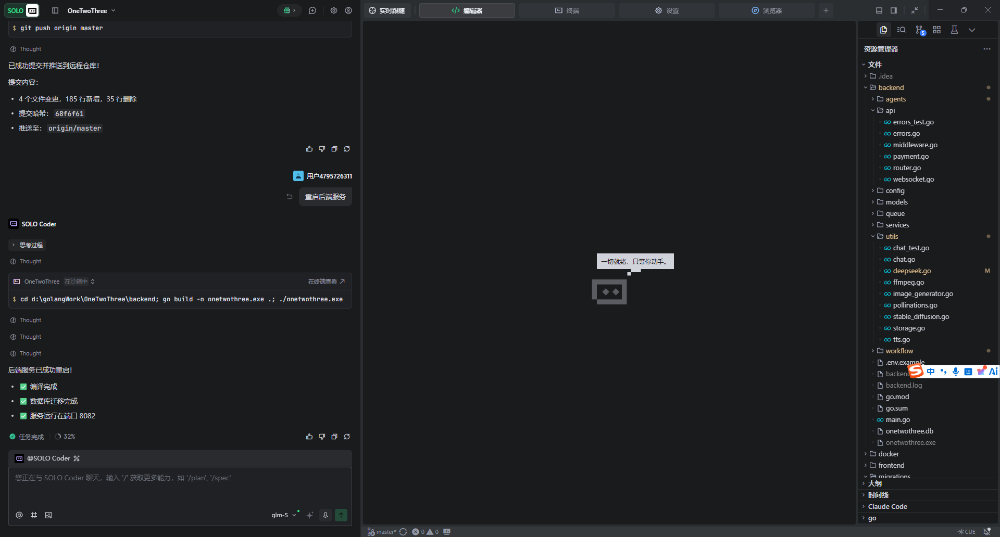
Task: Click the gift rewards icon
Action: tap(289, 10)
